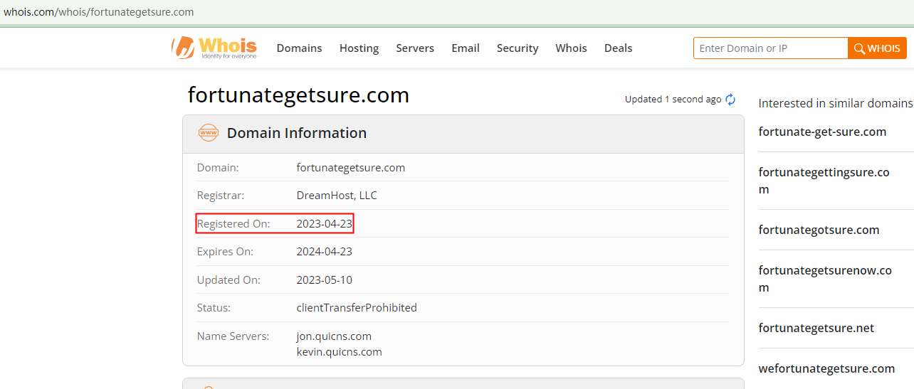Open similar domain fortunate-get-sure.com
914x389 pixels.
pos(822,132)
